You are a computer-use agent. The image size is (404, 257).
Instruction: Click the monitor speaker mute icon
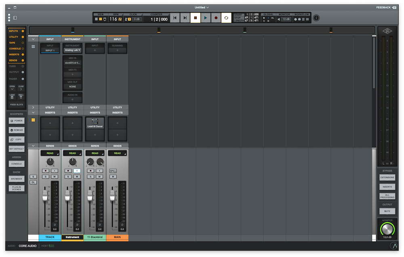pyautogui.click(x=278, y=19)
